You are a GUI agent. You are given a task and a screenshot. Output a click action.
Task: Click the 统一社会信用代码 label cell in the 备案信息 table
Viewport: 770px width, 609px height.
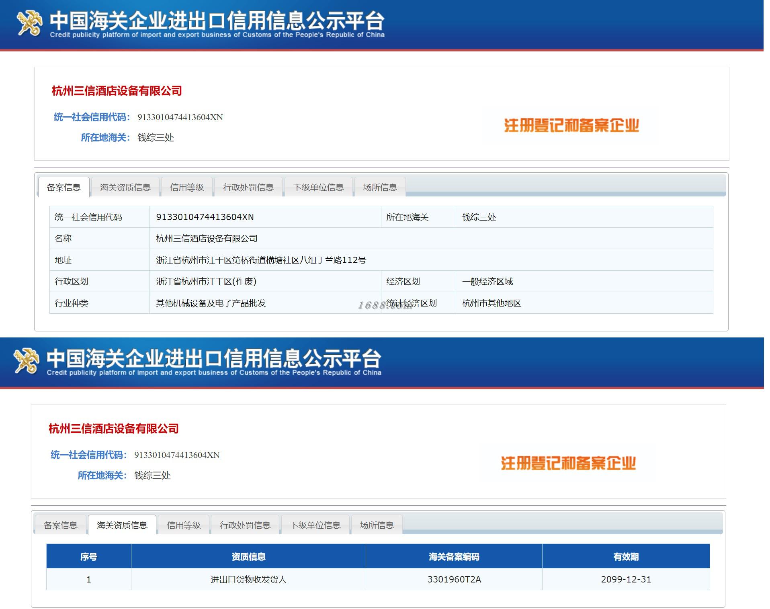coord(100,217)
